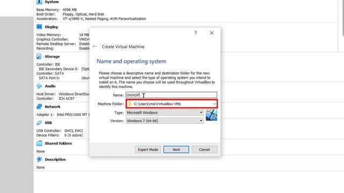
Task: Click the Device Filters value 0 (0 active)
Action: coord(74,135)
